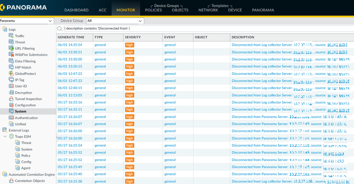
Task: Sort by the GENERATE TIME column header
Action: 71,37
